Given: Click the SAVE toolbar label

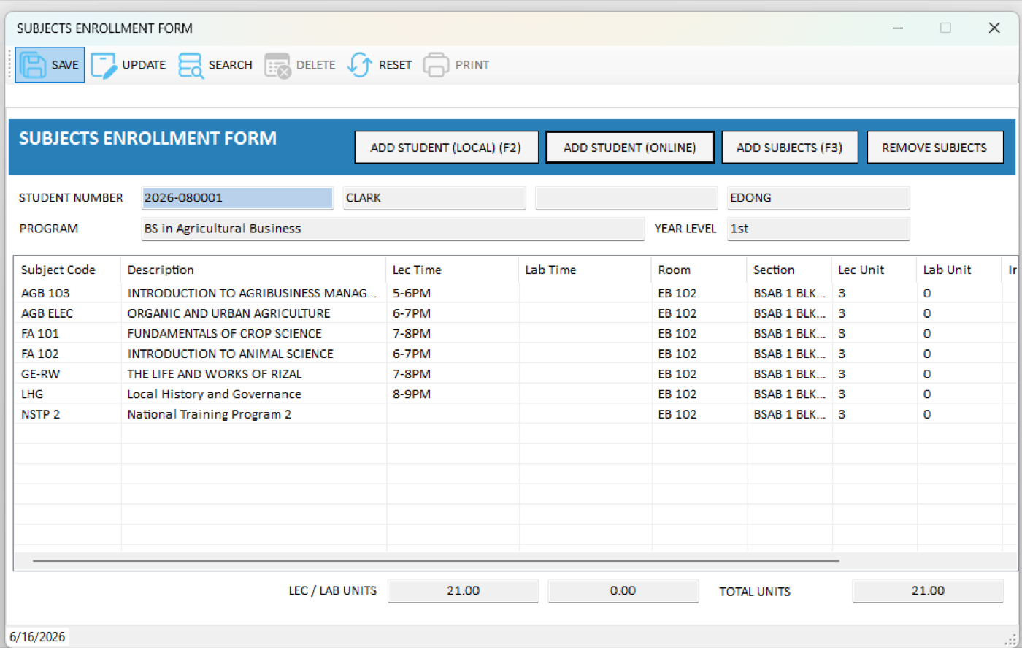Looking at the screenshot, I should pyautogui.click(x=65, y=65).
